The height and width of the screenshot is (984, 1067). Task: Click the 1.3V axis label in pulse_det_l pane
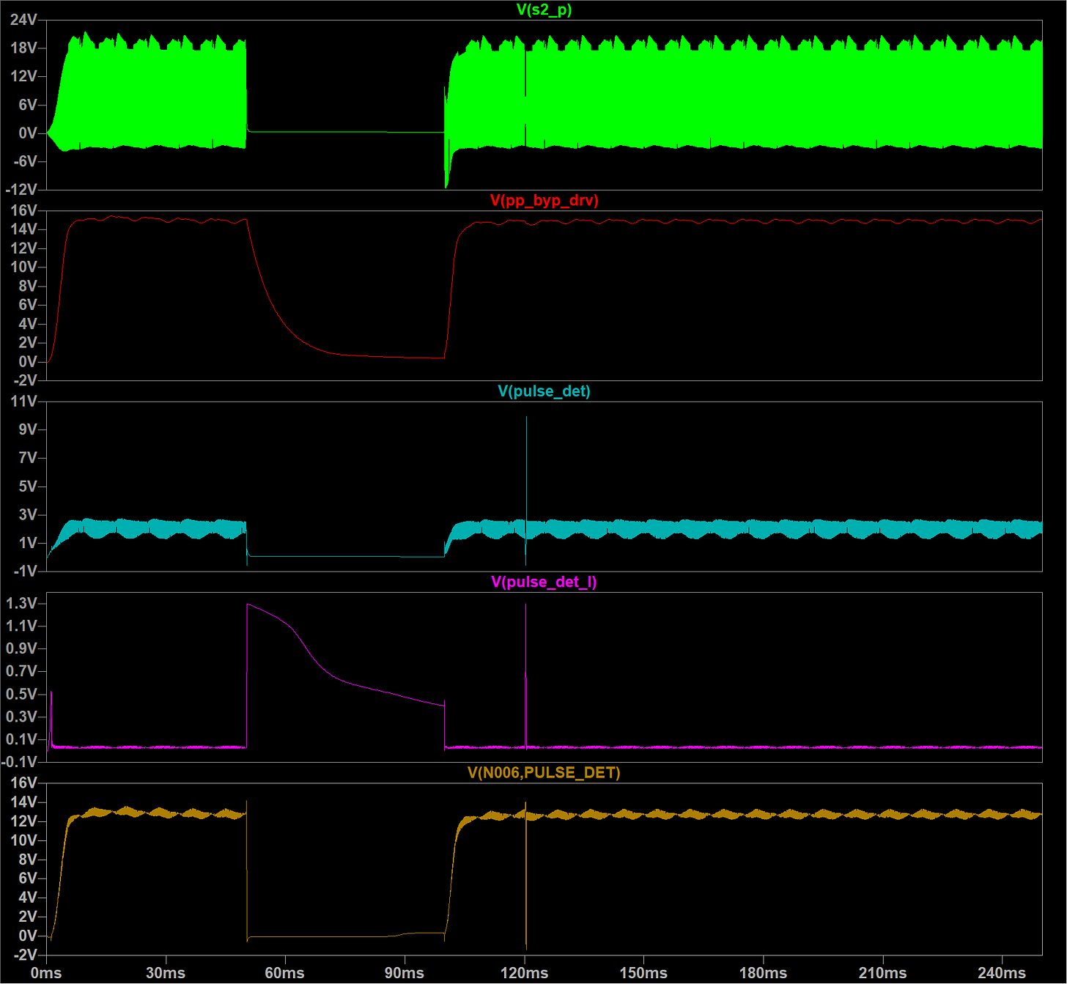[x=21, y=603]
